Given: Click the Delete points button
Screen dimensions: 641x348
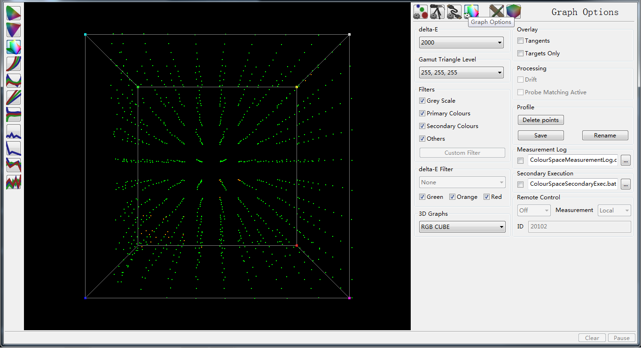Looking at the screenshot, I should pyautogui.click(x=540, y=120).
